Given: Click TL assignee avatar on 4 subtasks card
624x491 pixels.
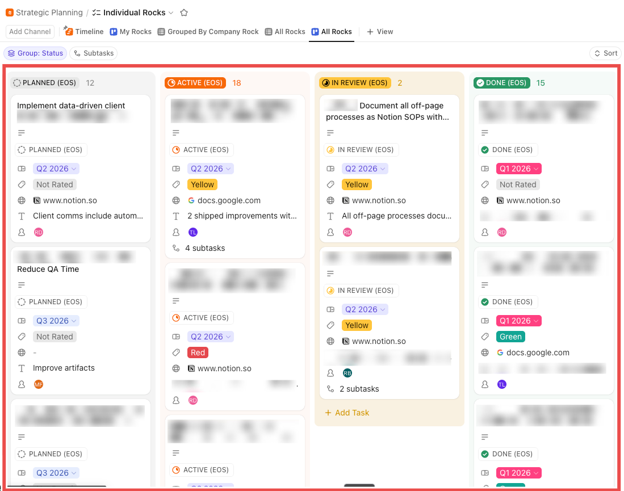Looking at the screenshot, I should pos(193,232).
